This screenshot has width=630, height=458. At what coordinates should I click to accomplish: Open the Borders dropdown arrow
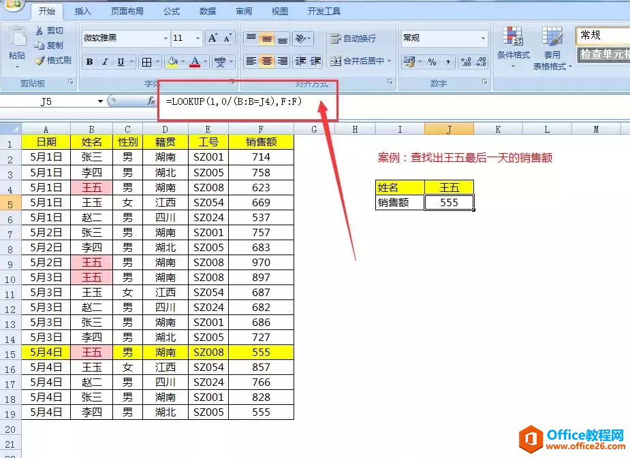(x=157, y=62)
